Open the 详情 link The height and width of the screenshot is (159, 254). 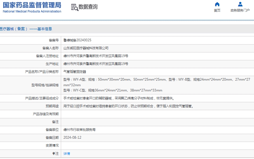tap(67, 153)
